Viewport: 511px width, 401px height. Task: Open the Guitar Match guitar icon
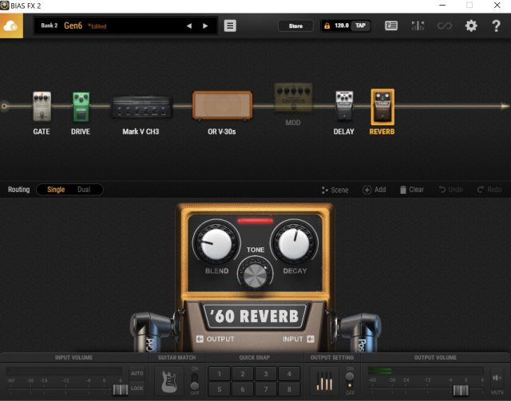tap(169, 381)
